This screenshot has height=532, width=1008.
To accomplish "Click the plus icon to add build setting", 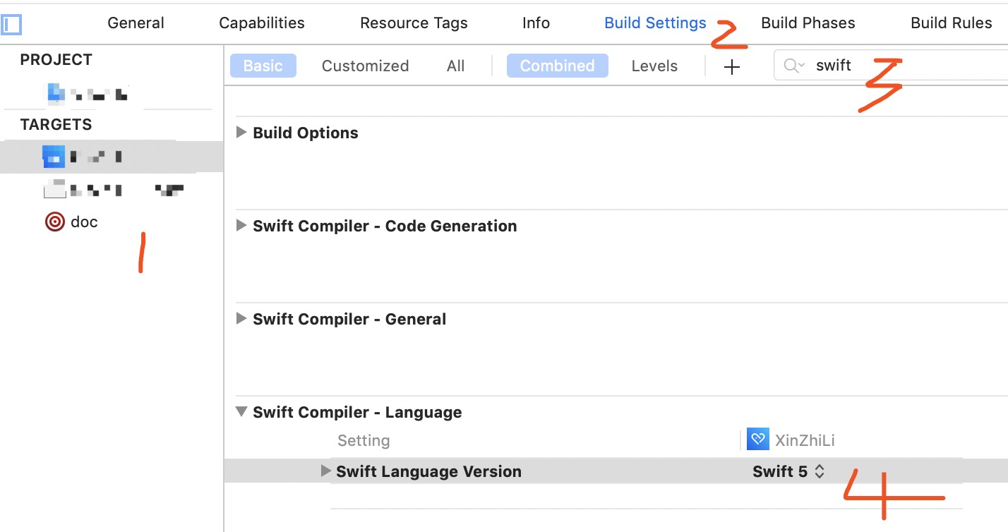I will coord(732,67).
